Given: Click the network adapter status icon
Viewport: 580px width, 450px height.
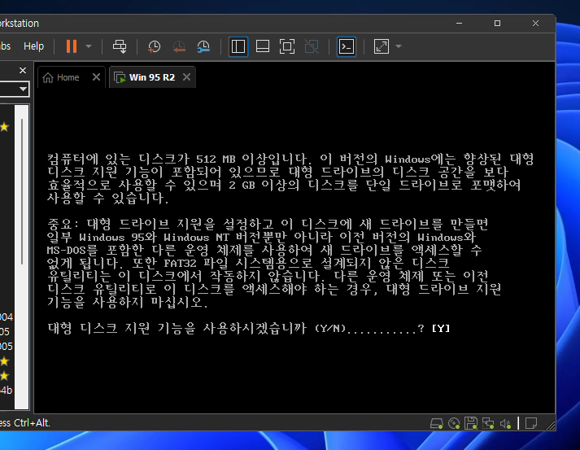Looking at the screenshot, I should (x=488, y=423).
